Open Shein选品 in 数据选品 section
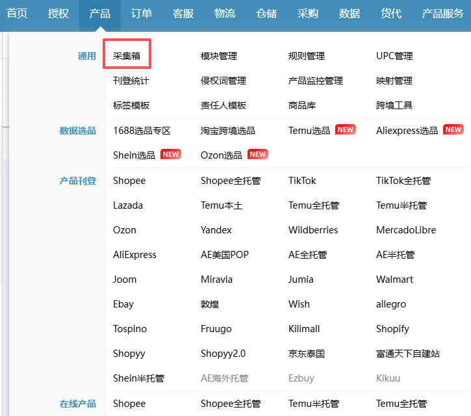Viewport: 471px width, 416px height. 134,155
